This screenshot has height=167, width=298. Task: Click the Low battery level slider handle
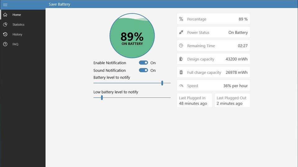102,98
